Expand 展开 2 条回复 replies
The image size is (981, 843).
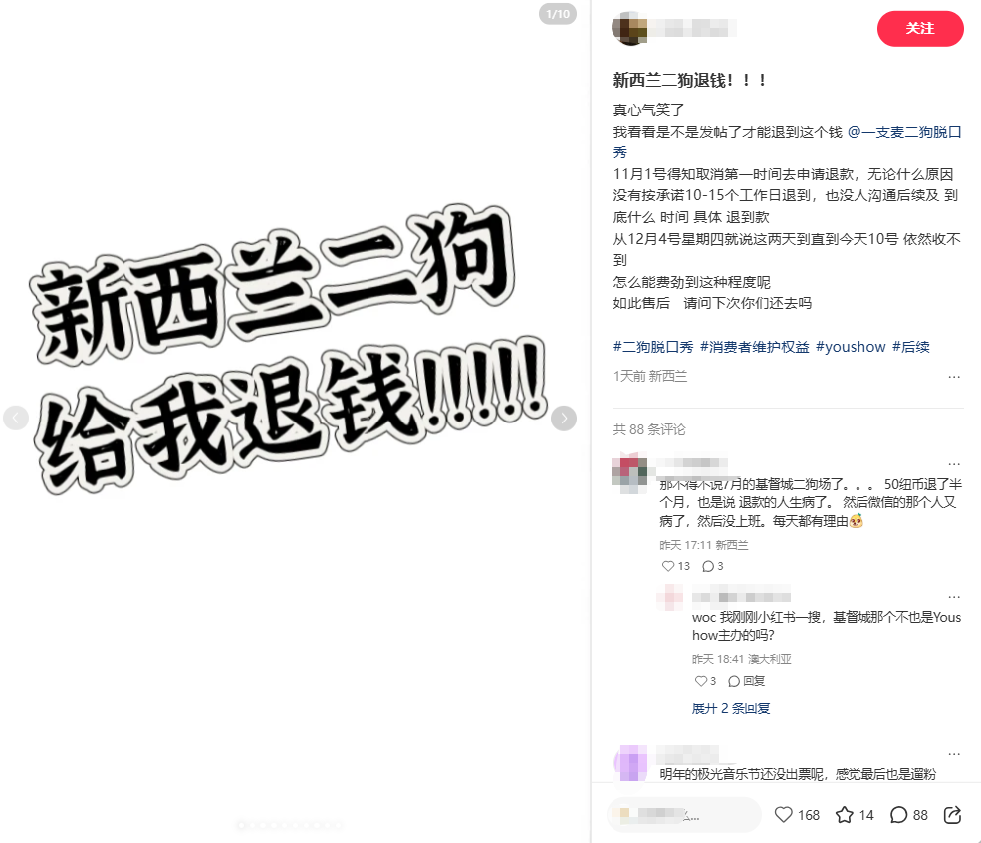(730, 708)
